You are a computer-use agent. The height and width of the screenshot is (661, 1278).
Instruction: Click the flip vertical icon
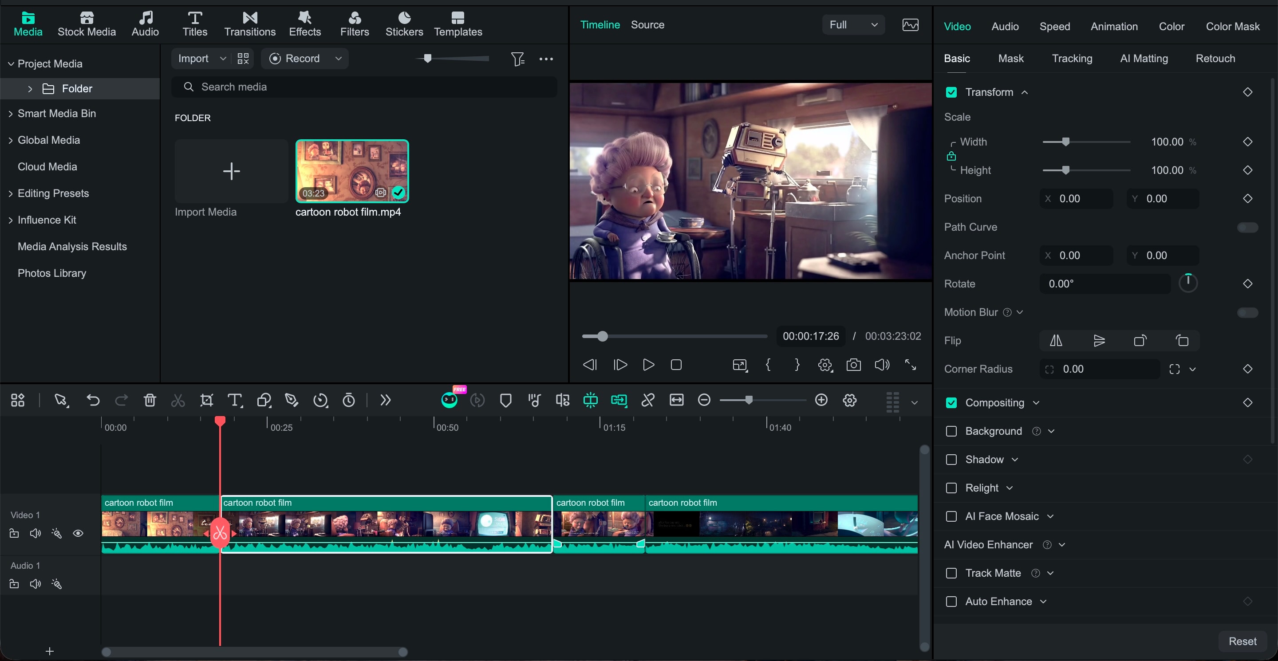tap(1099, 341)
